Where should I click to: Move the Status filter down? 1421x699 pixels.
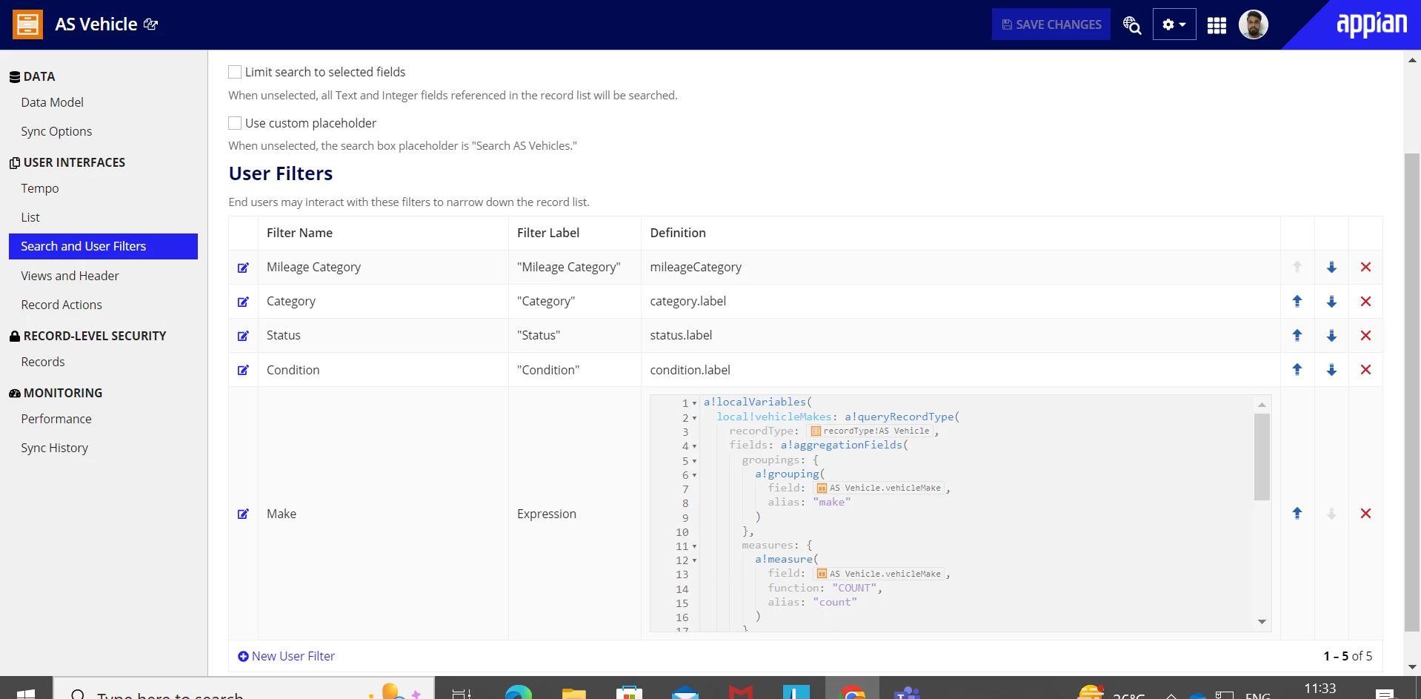tap(1331, 335)
